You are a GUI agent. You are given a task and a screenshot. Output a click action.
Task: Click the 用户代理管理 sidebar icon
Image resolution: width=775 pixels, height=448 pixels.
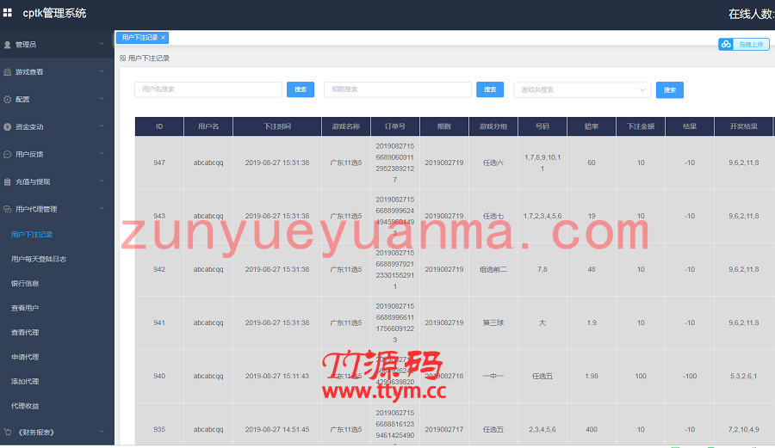pos(8,209)
